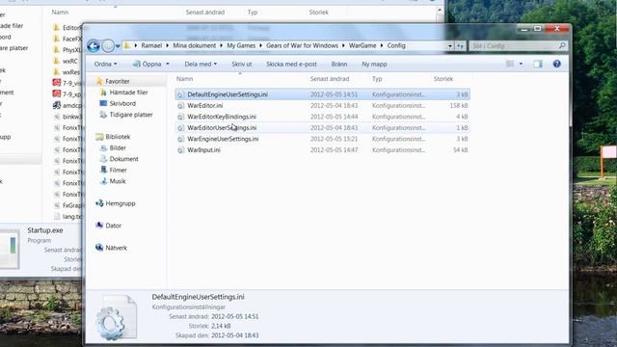Image resolution: width=617 pixels, height=347 pixels.
Task: Click the Nätverk icon
Action: (x=99, y=248)
